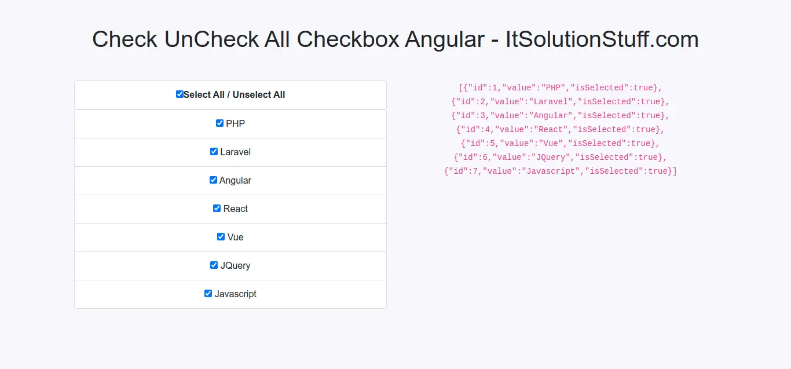Screen dimensions: 791x369
Task: Click the Laravel label text
Action: pos(236,152)
